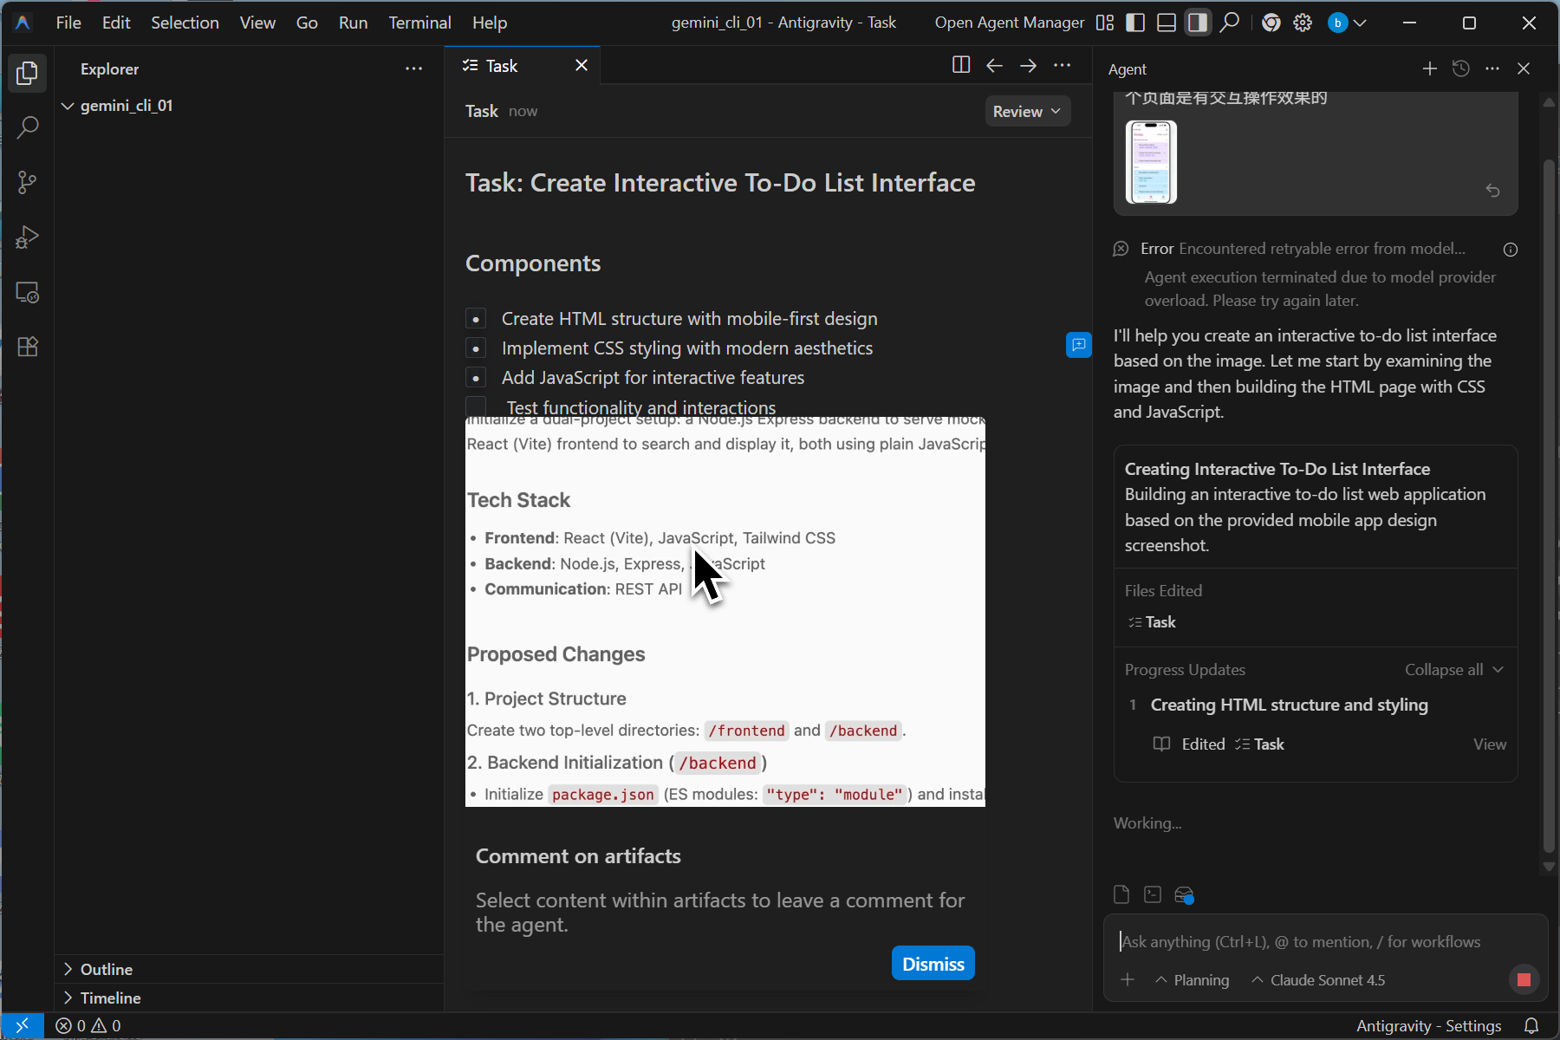Viewport: 1560px width, 1040px height.
Task: Open the Review dropdown
Action: 1027,111
